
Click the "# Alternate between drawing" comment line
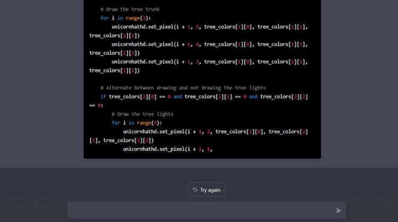pyautogui.click(x=183, y=88)
